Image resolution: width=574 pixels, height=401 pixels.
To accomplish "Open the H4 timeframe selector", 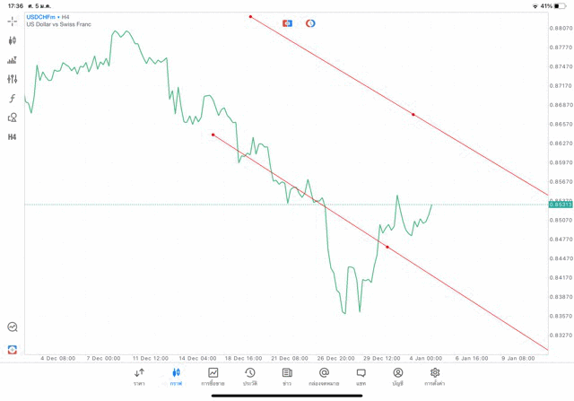I will tap(13, 137).
